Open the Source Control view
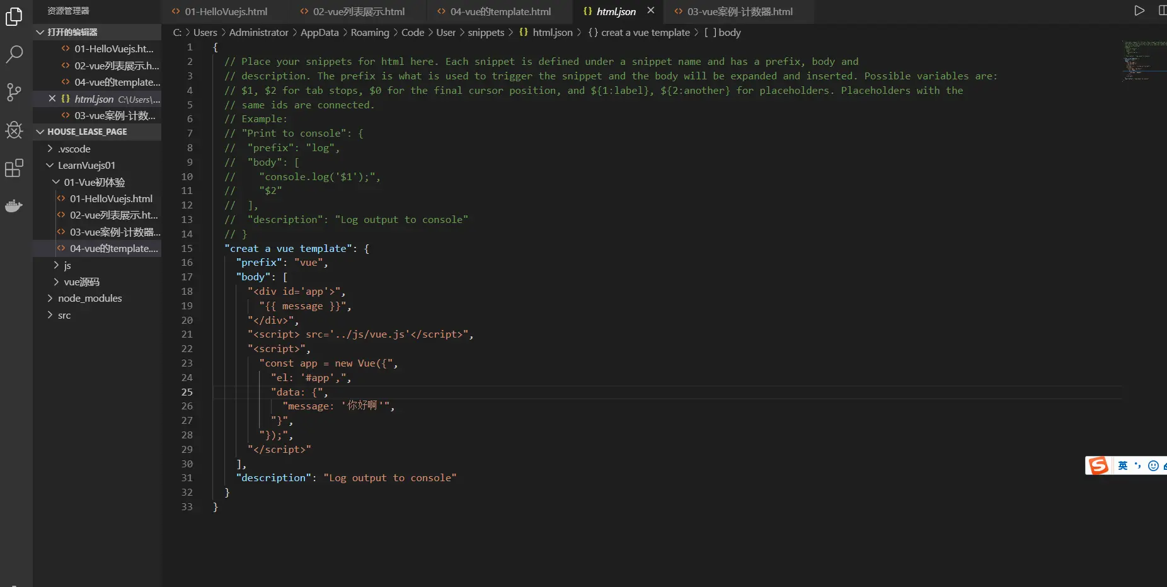Image resolution: width=1167 pixels, height=587 pixels. pos(14,93)
